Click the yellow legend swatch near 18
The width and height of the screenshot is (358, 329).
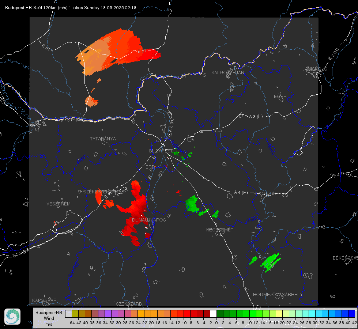click(x=279, y=314)
